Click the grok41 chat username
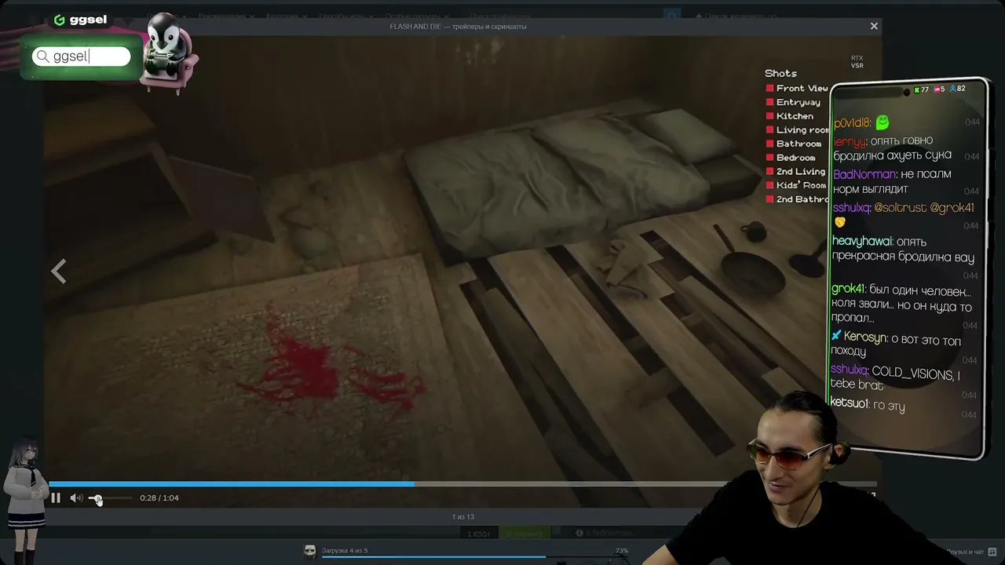Image resolution: width=1005 pixels, height=565 pixels. (x=848, y=290)
